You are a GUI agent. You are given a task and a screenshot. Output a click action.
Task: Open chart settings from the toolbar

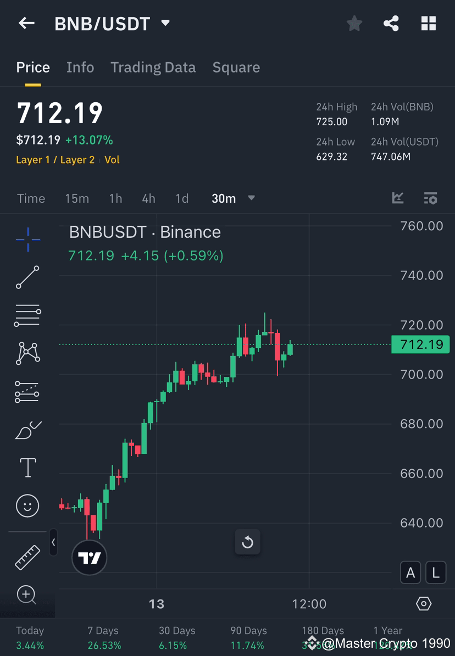(x=431, y=198)
